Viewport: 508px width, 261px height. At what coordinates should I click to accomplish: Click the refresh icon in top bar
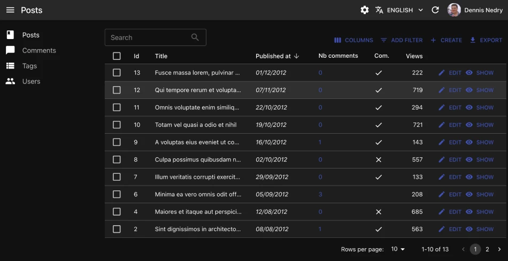click(x=435, y=10)
